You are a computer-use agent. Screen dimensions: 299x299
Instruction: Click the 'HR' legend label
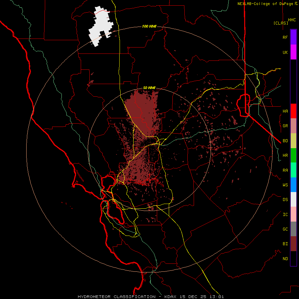click(285, 155)
